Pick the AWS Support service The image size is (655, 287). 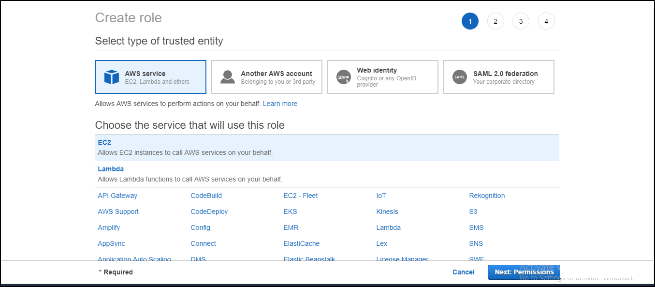coord(118,211)
